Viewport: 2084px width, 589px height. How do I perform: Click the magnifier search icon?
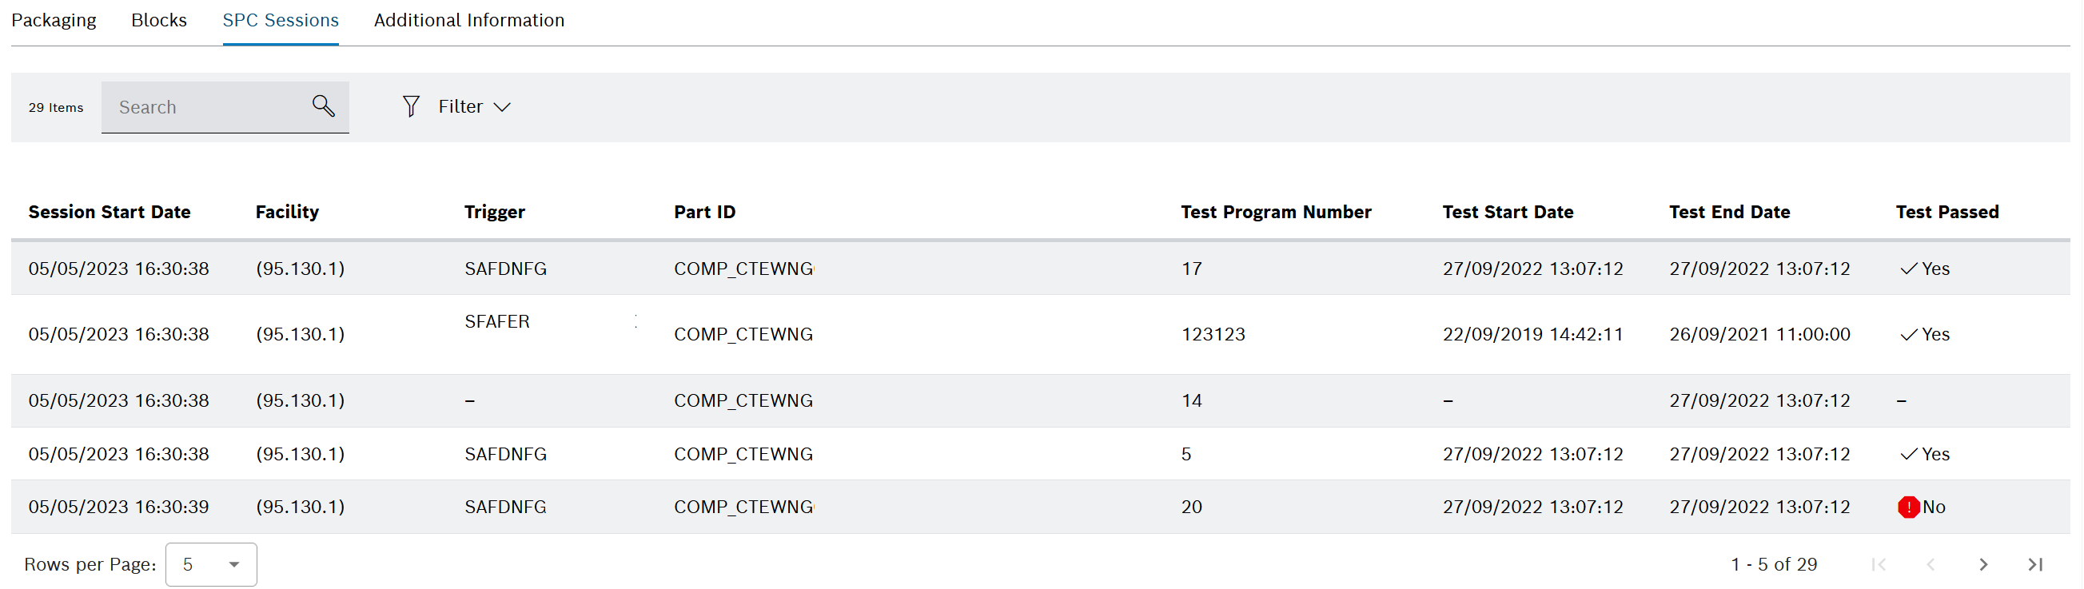click(x=324, y=106)
